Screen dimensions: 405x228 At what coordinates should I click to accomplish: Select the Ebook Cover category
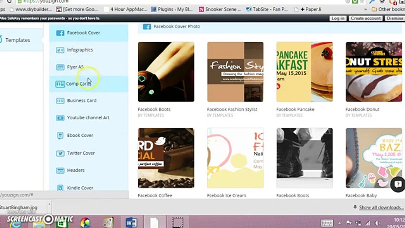click(89, 136)
